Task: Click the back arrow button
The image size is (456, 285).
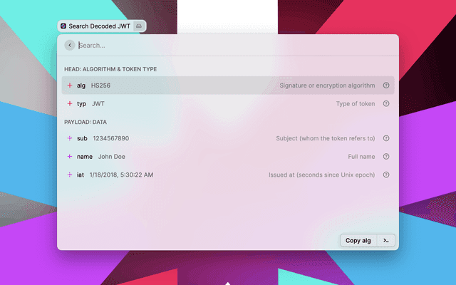Action: pyautogui.click(x=69, y=45)
